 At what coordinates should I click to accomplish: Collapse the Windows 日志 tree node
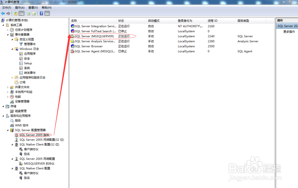[12, 49]
